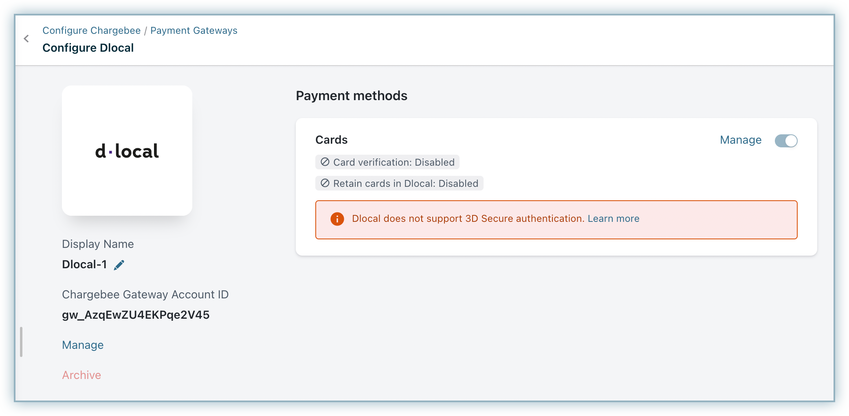Click the dlocal logo image
This screenshot has width=849, height=416.
click(127, 151)
